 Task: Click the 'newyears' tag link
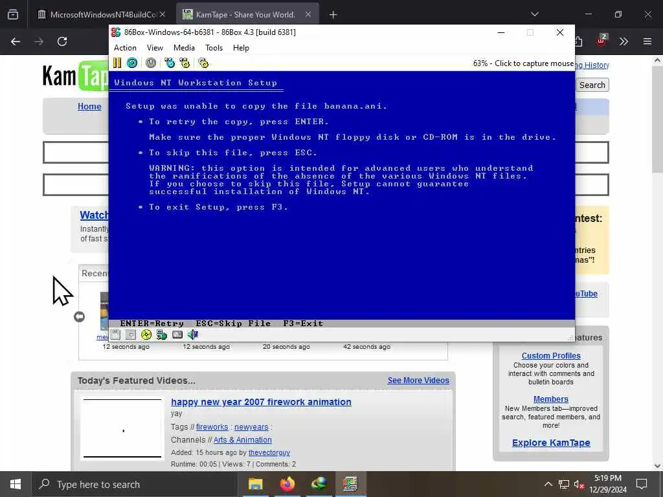[251, 427]
